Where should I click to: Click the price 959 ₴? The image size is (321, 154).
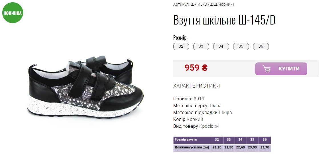coord(196,68)
